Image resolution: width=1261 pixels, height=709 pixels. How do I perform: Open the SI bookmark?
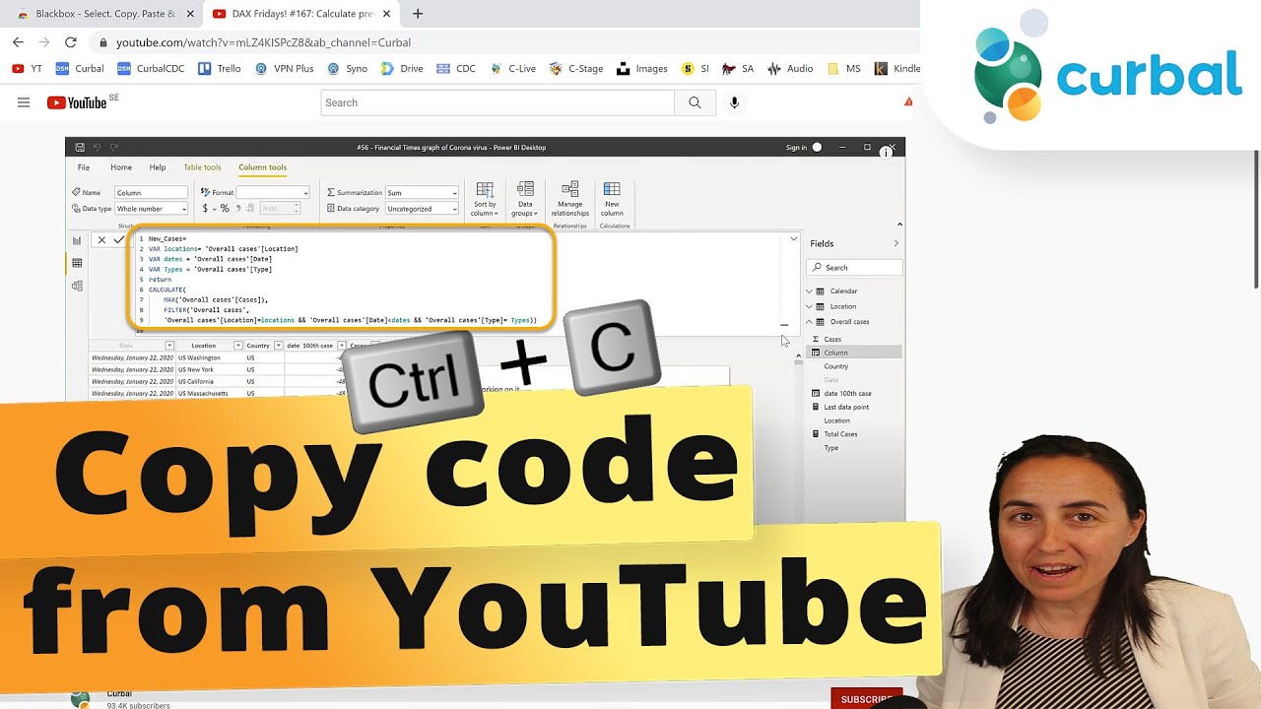695,69
